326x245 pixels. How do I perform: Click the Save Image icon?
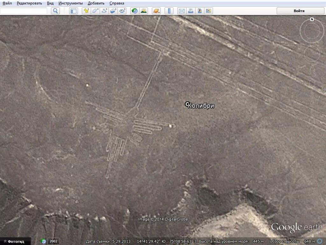point(200,11)
